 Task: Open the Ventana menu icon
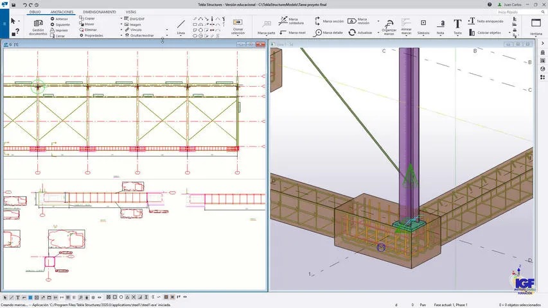coord(536,27)
